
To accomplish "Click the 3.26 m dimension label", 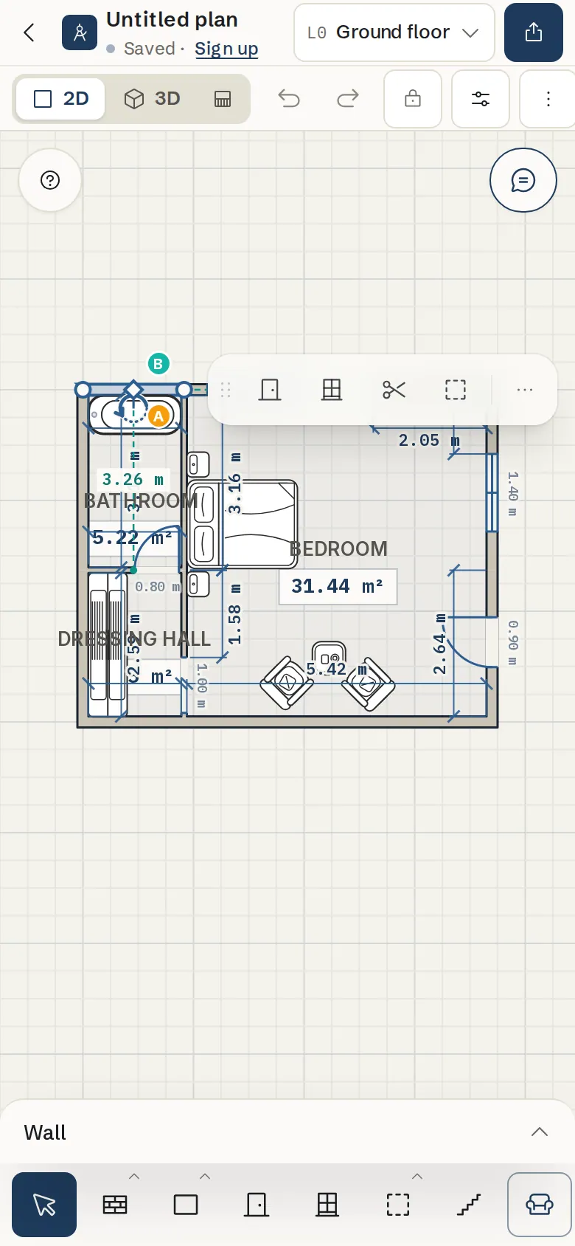I will coord(133,480).
